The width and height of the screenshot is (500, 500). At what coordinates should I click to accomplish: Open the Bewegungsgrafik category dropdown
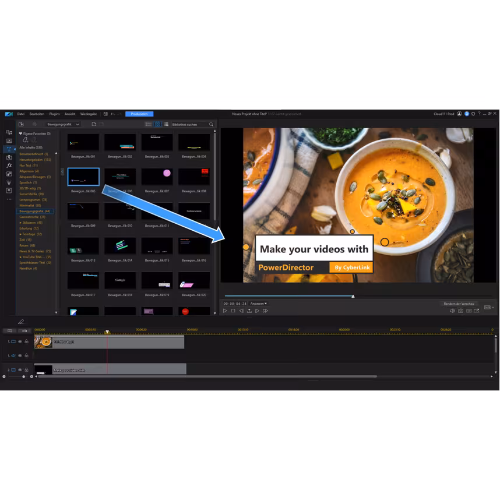point(64,124)
